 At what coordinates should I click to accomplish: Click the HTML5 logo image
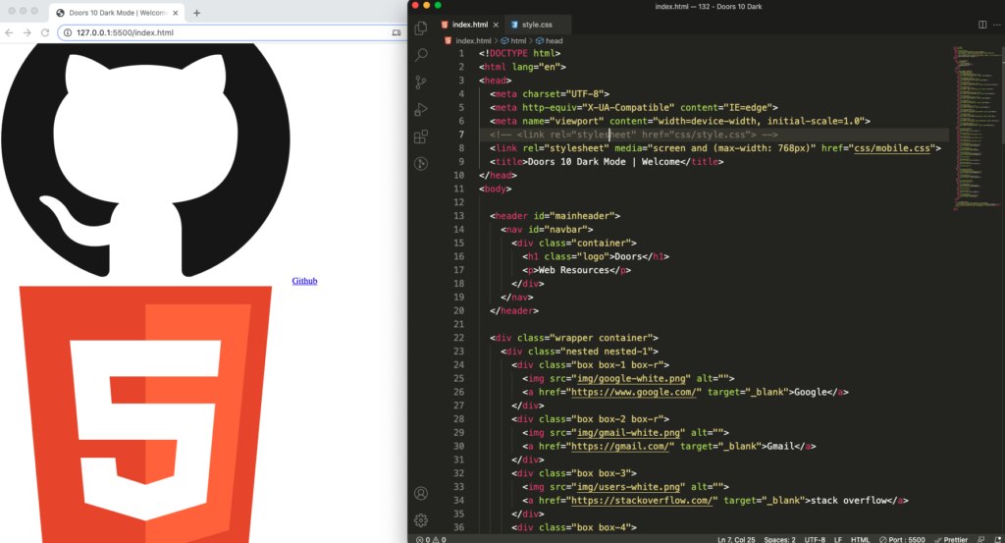[x=145, y=414]
